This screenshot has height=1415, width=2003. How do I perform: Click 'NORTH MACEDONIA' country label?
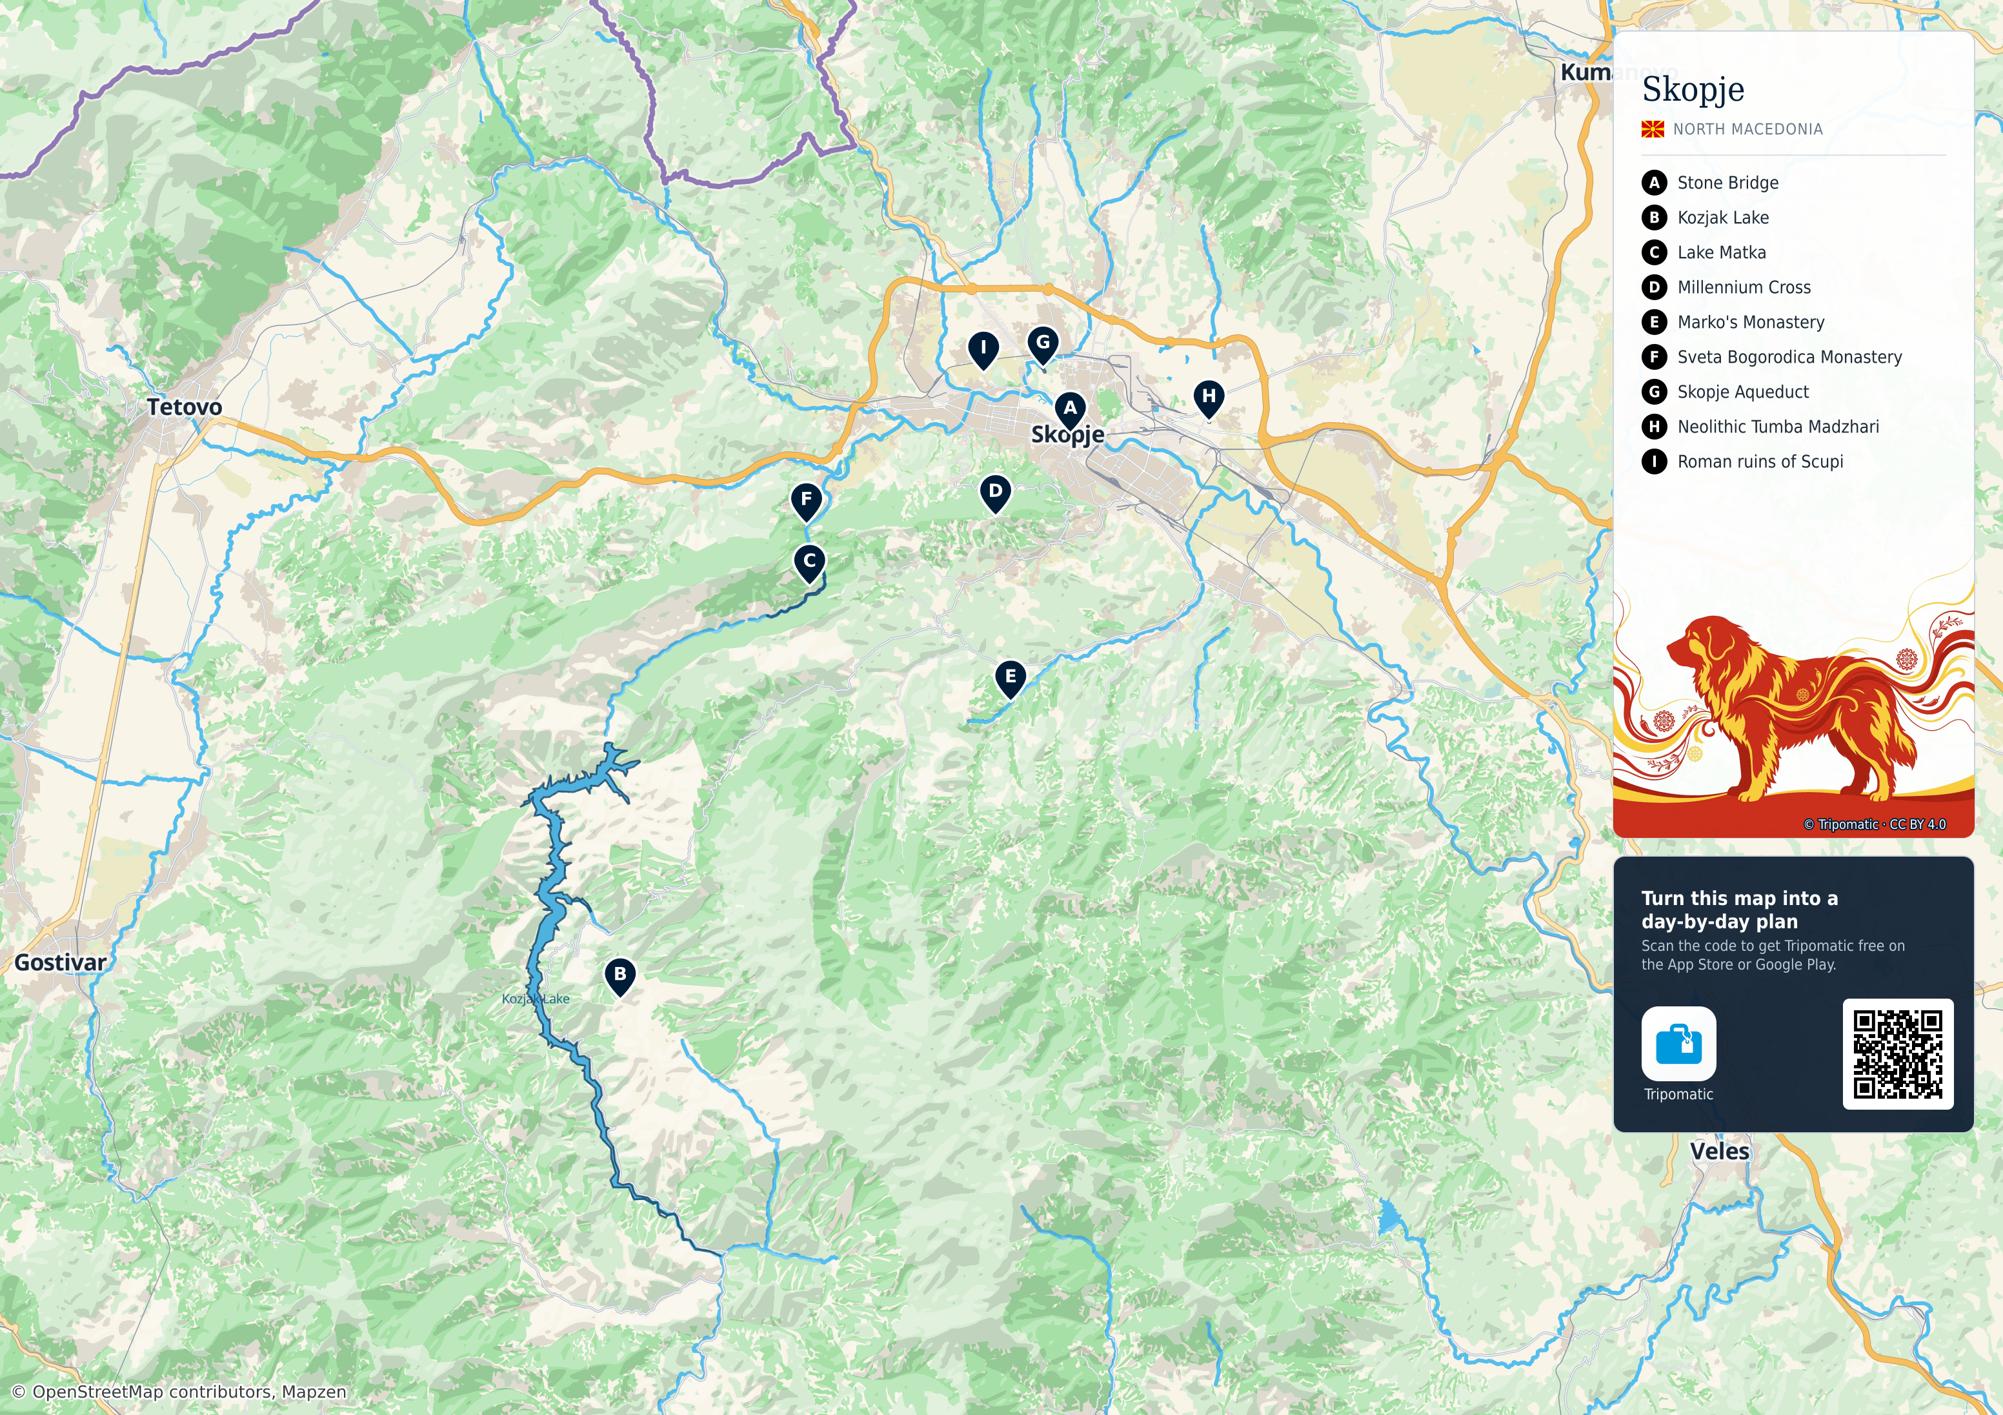pos(1747,129)
